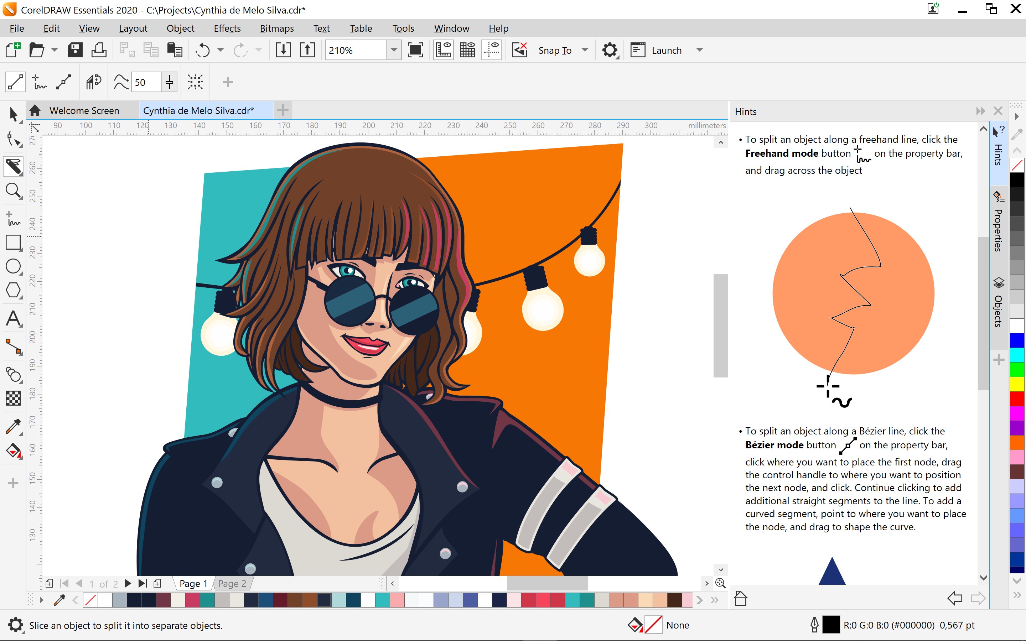The image size is (1026, 641).
Task: Open the zoom level dropdown at 210%
Action: 392,49
